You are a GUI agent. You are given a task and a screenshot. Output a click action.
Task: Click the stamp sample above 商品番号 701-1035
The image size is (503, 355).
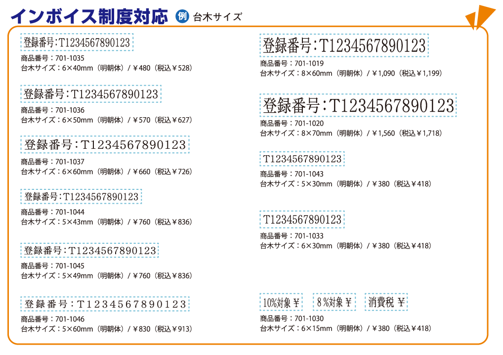(77, 43)
